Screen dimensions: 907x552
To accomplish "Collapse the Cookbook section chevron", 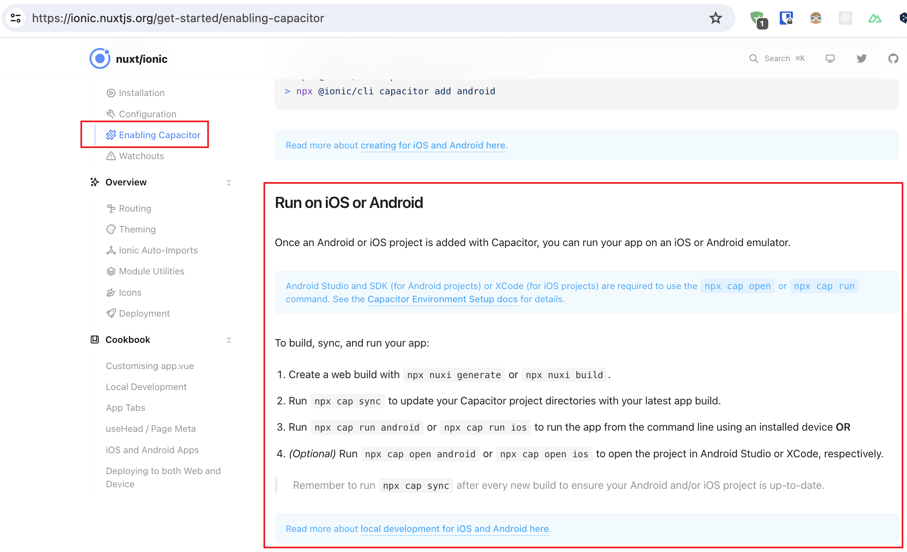I will [229, 340].
